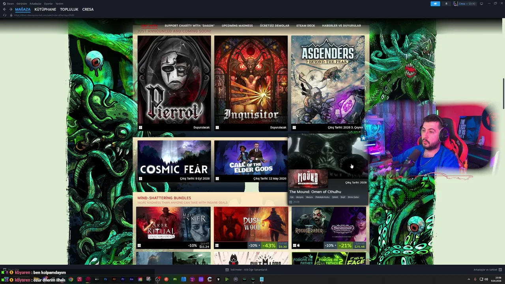This screenshot has width=505, height=284.
Task: Click the -43% Duskwood discount badge
Action: [269, 245]
